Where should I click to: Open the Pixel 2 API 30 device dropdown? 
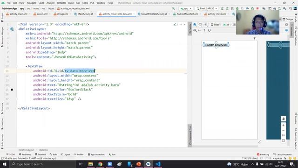tap(207, 8)
